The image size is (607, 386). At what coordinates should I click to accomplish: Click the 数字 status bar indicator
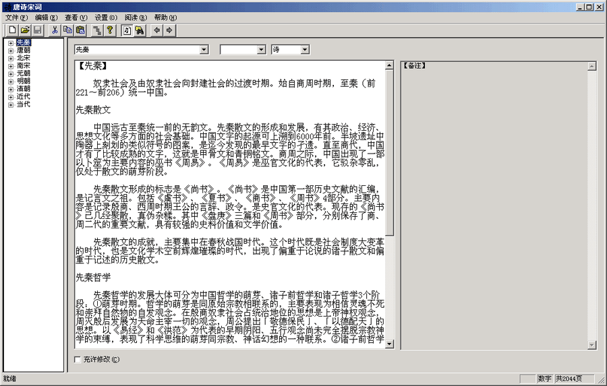(545, 379)
